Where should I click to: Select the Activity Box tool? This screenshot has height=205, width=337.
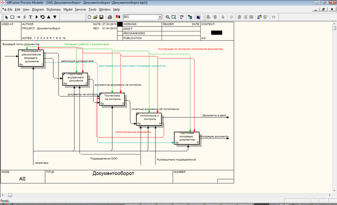[x=12, y=17]
